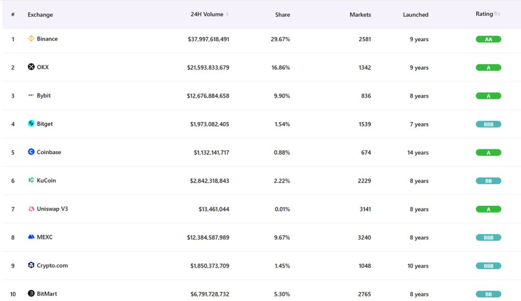Select volume $1,850,373,709

click(210, 266)
